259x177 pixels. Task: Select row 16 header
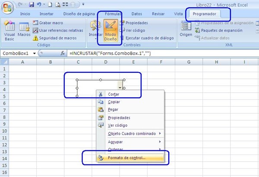click(4, 172)
